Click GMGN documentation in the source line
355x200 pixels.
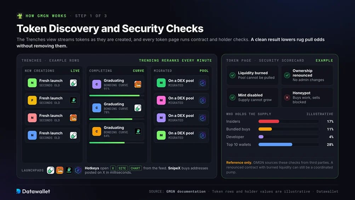pyautogui.click(x=186, y=191)
